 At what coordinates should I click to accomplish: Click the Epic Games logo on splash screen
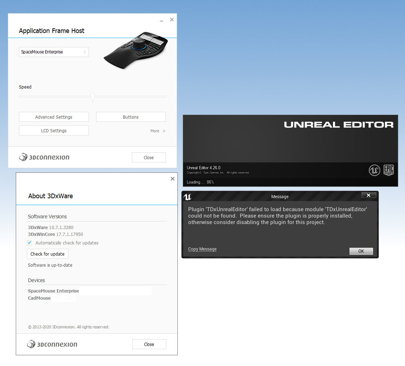coord(389,170)
